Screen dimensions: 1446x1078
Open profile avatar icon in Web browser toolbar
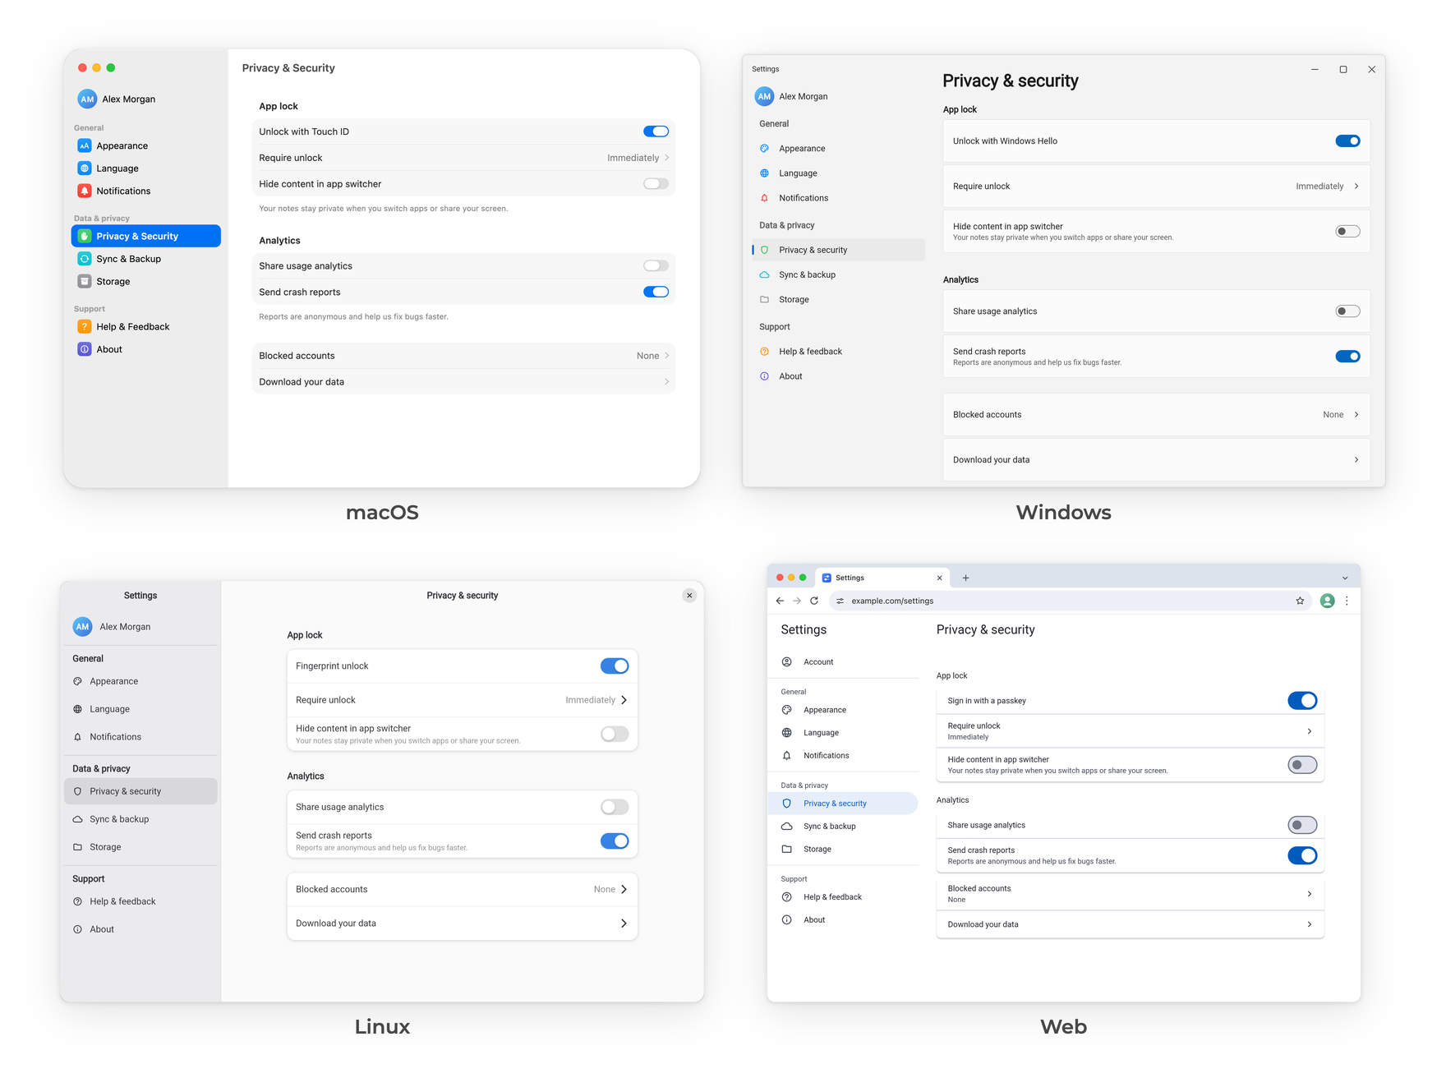pyautogui.click(x=1327, y=601)
